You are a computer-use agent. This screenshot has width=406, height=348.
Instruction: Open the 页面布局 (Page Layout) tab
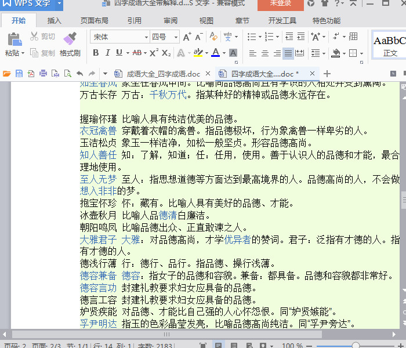[94, 20]
